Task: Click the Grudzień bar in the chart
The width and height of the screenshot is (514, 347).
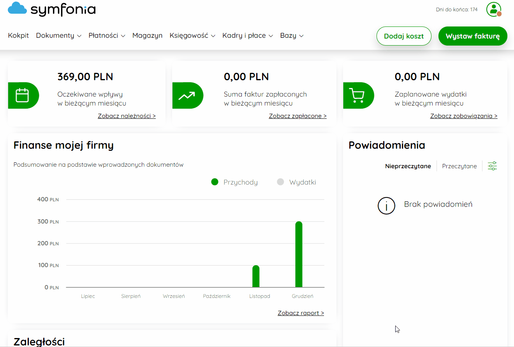Action: coord(299,254)
